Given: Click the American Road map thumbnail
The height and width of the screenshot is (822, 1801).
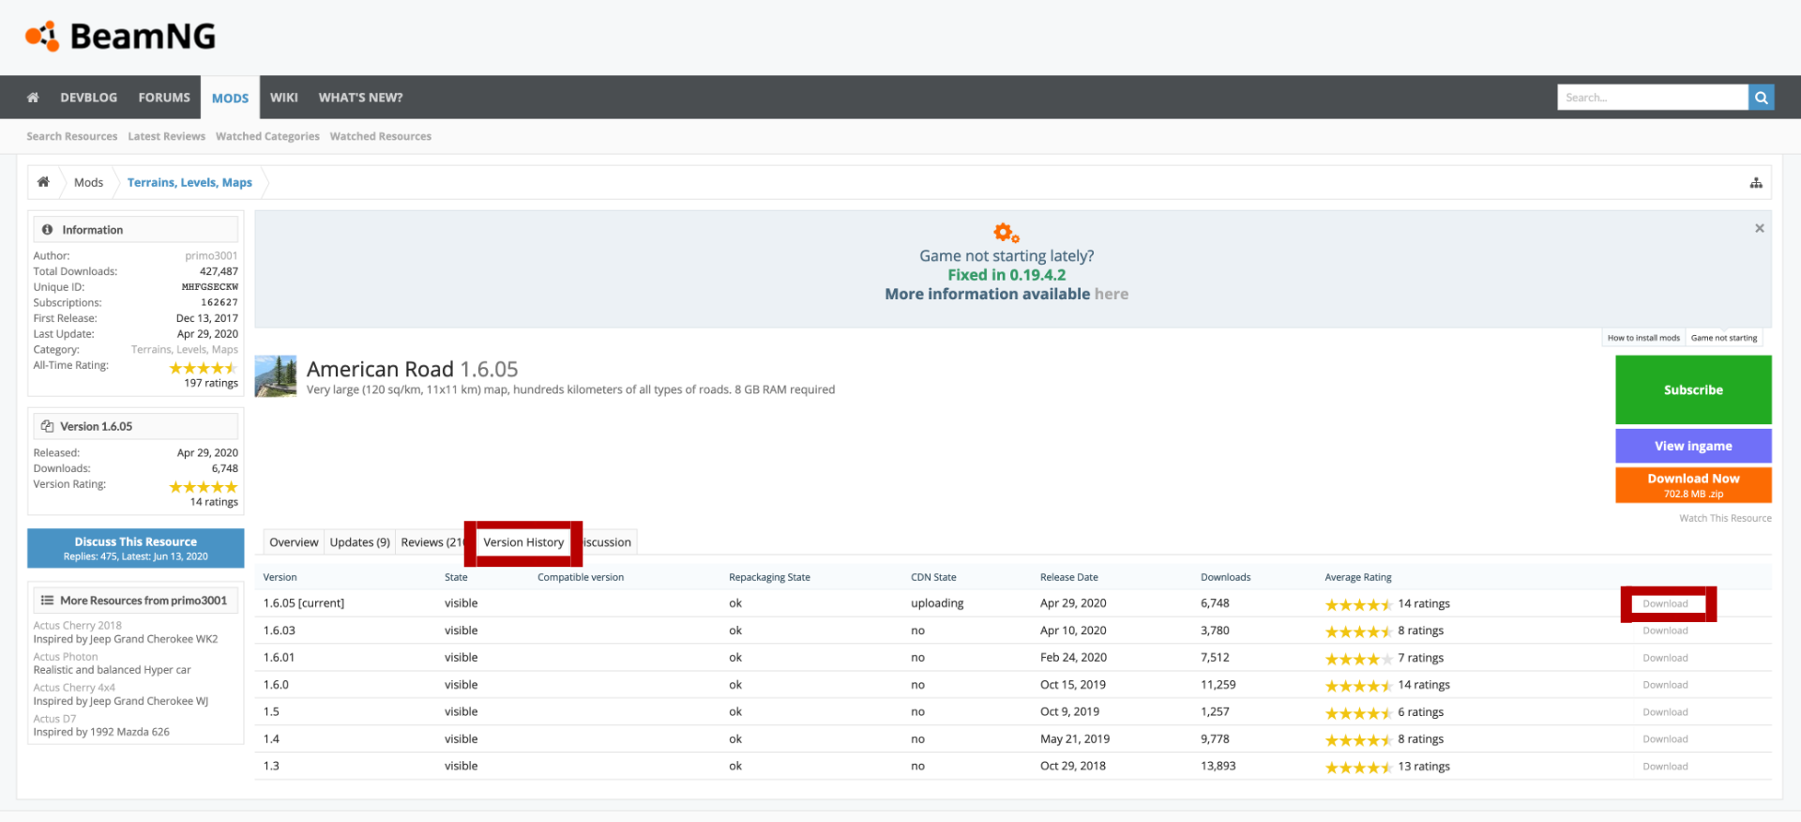Looking at the screenshot, I should tap(276, 376).
